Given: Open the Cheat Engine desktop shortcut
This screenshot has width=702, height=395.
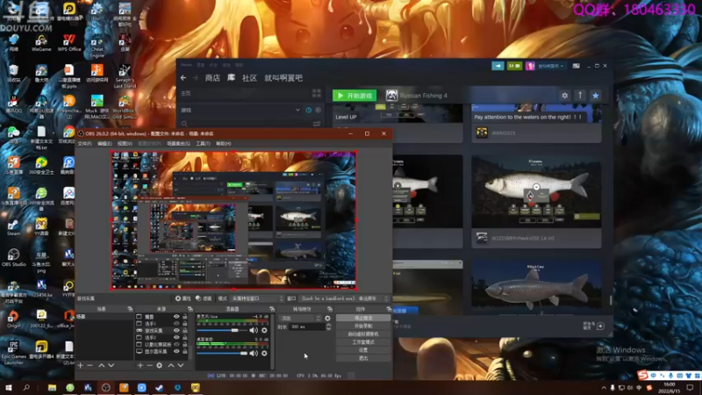Looking at the screenshot, I should tap(97, 46).
